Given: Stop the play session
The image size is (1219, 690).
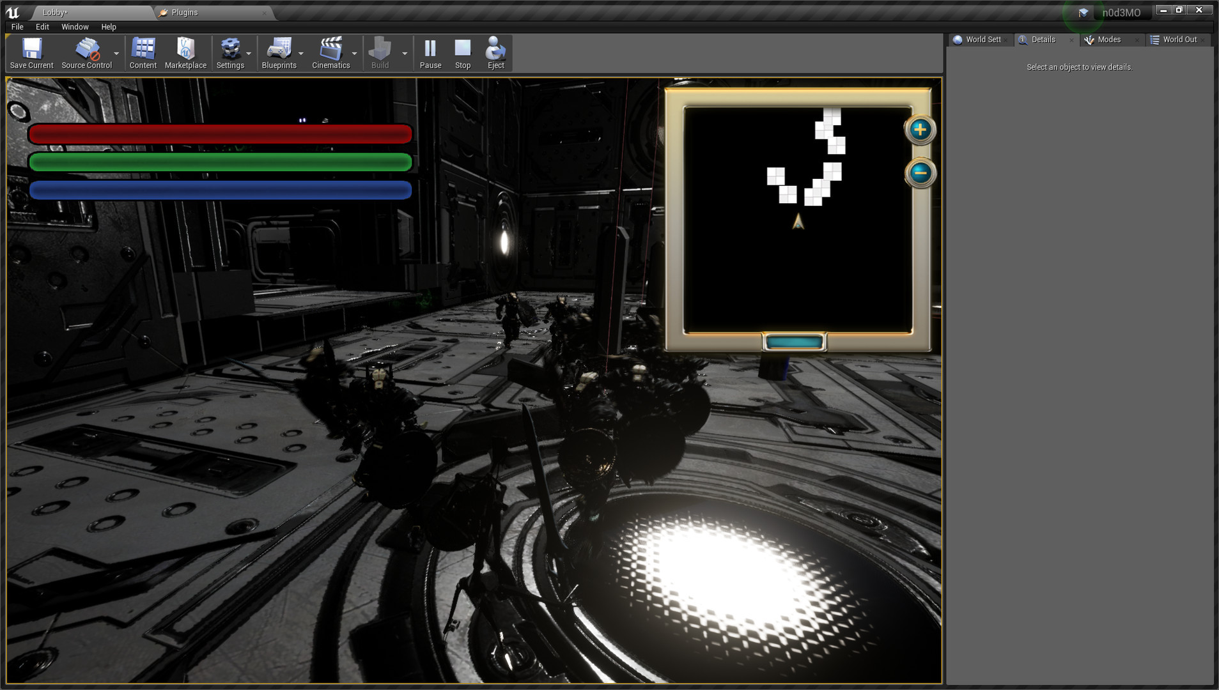Looking at the screenshot, I should pos(462,53).
